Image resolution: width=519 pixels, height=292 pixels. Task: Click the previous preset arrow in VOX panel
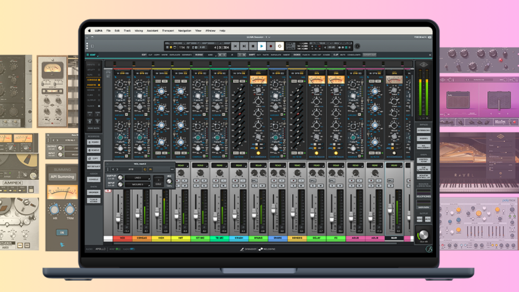[113, 169]
